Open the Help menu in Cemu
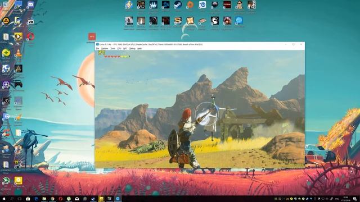The image size is (360, 202). 139,49
